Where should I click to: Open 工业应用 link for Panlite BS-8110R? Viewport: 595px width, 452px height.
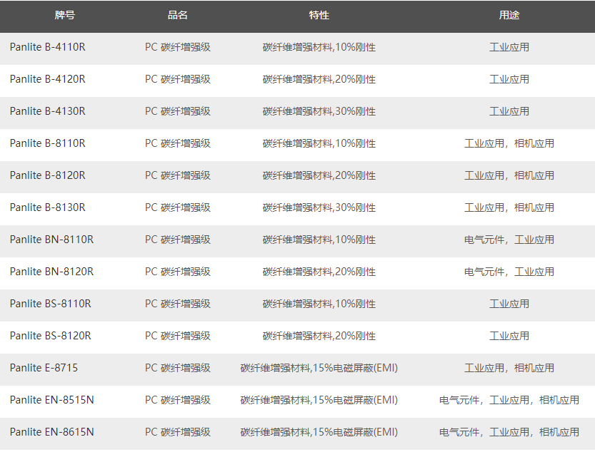click(x=509, y=304)
